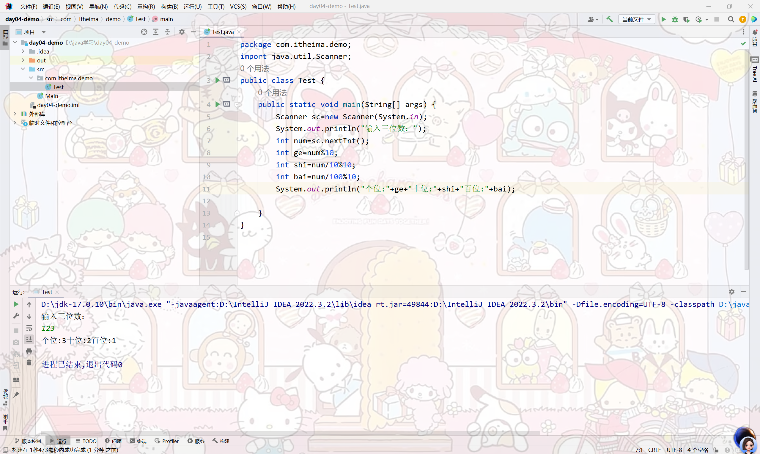
Task: Collapse day04-demo project root
Action: (15, 42)
